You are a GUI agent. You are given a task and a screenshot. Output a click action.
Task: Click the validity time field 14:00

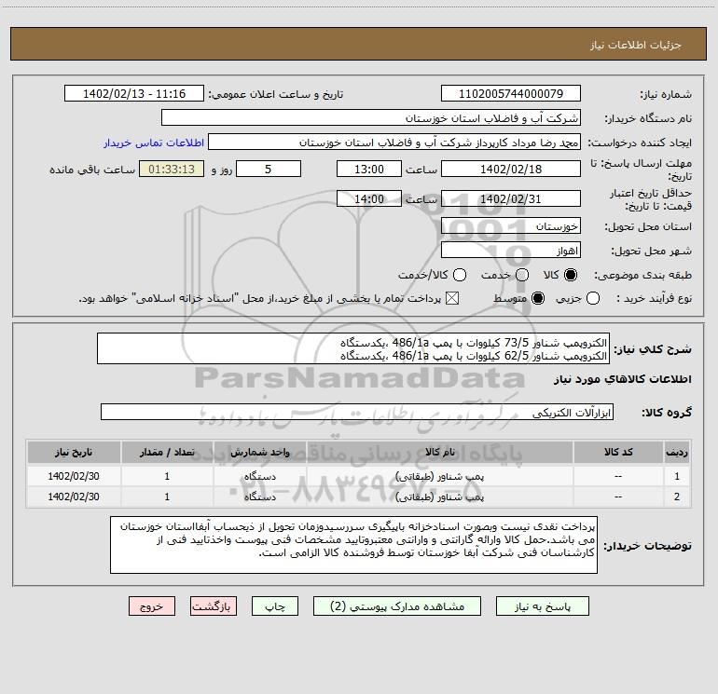click(x=369, y=199)
